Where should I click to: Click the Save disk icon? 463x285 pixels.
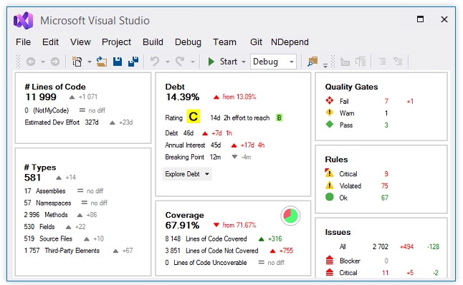118,62
